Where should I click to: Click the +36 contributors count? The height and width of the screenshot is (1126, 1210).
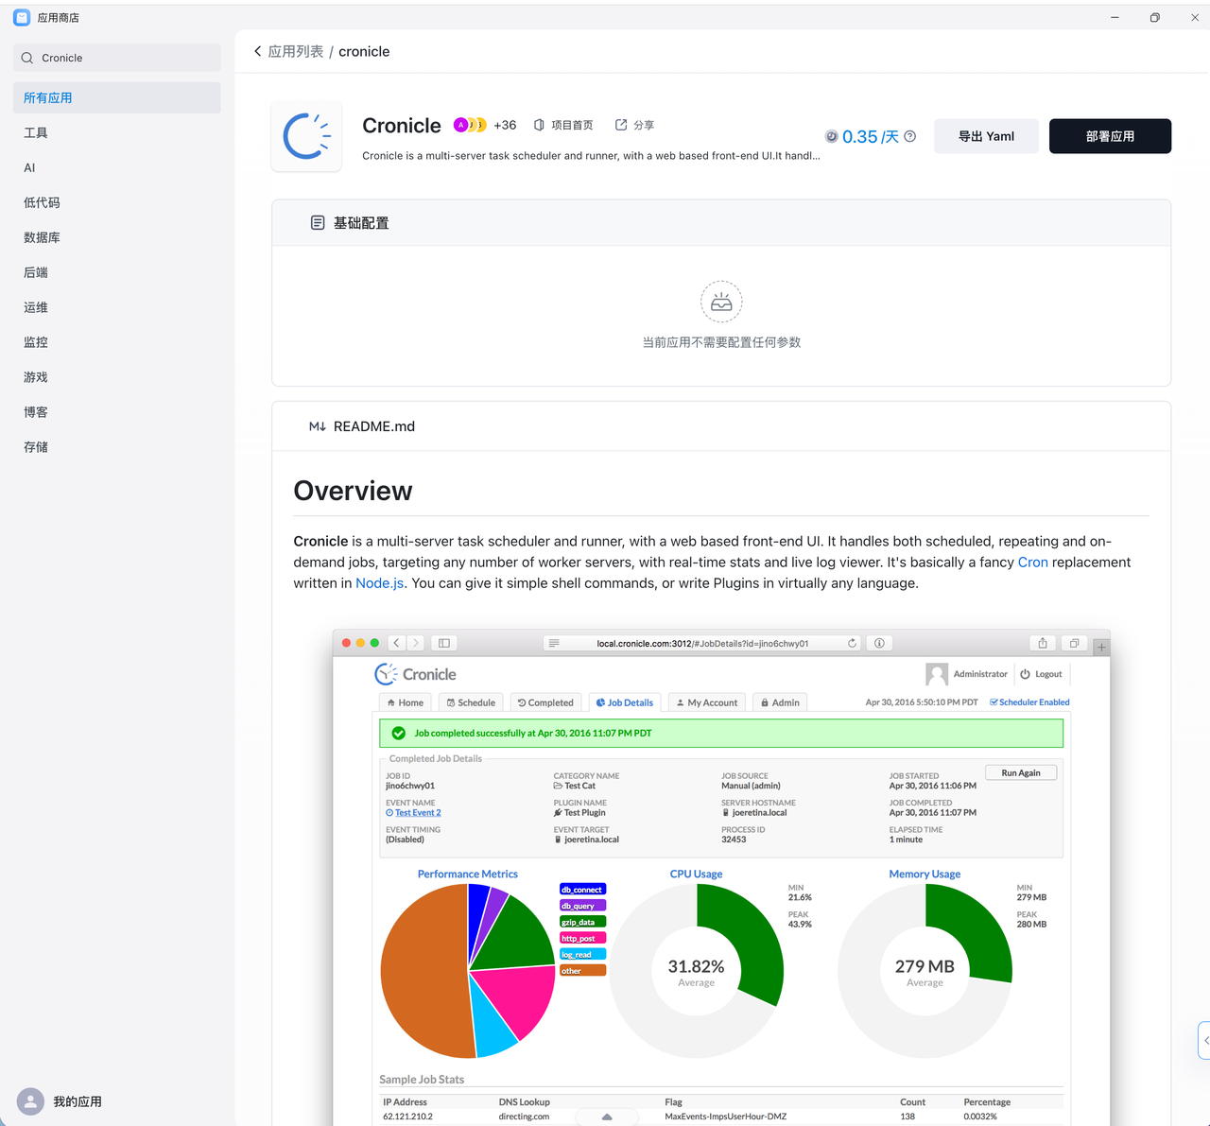tap(505, 125)
